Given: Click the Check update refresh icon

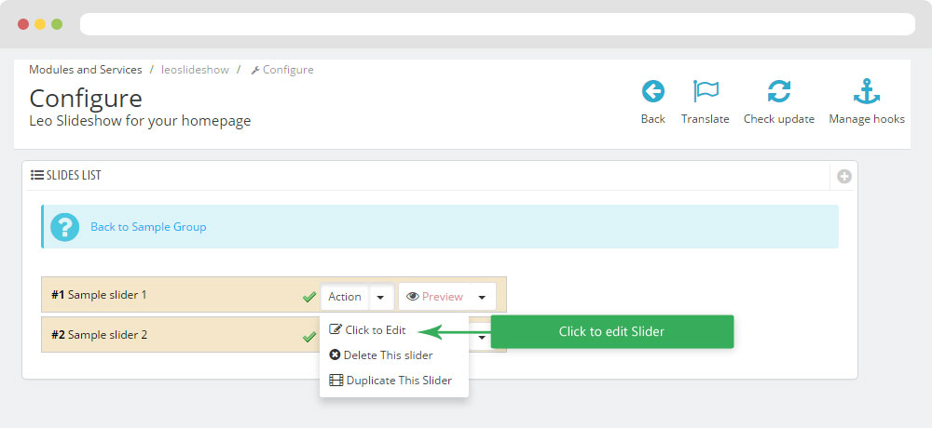Looking at the screenshot, I should coord(778,92).
